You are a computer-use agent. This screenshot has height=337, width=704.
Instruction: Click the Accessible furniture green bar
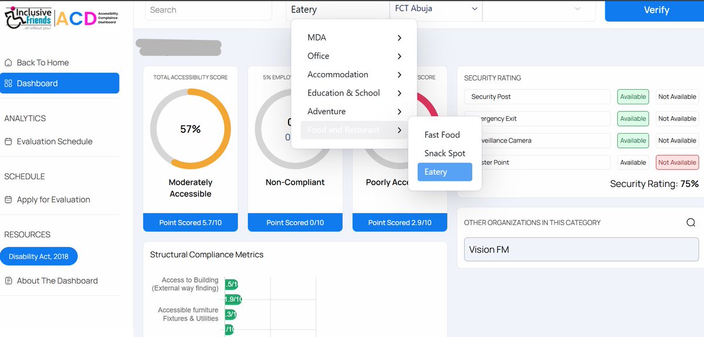pos(231,314)
